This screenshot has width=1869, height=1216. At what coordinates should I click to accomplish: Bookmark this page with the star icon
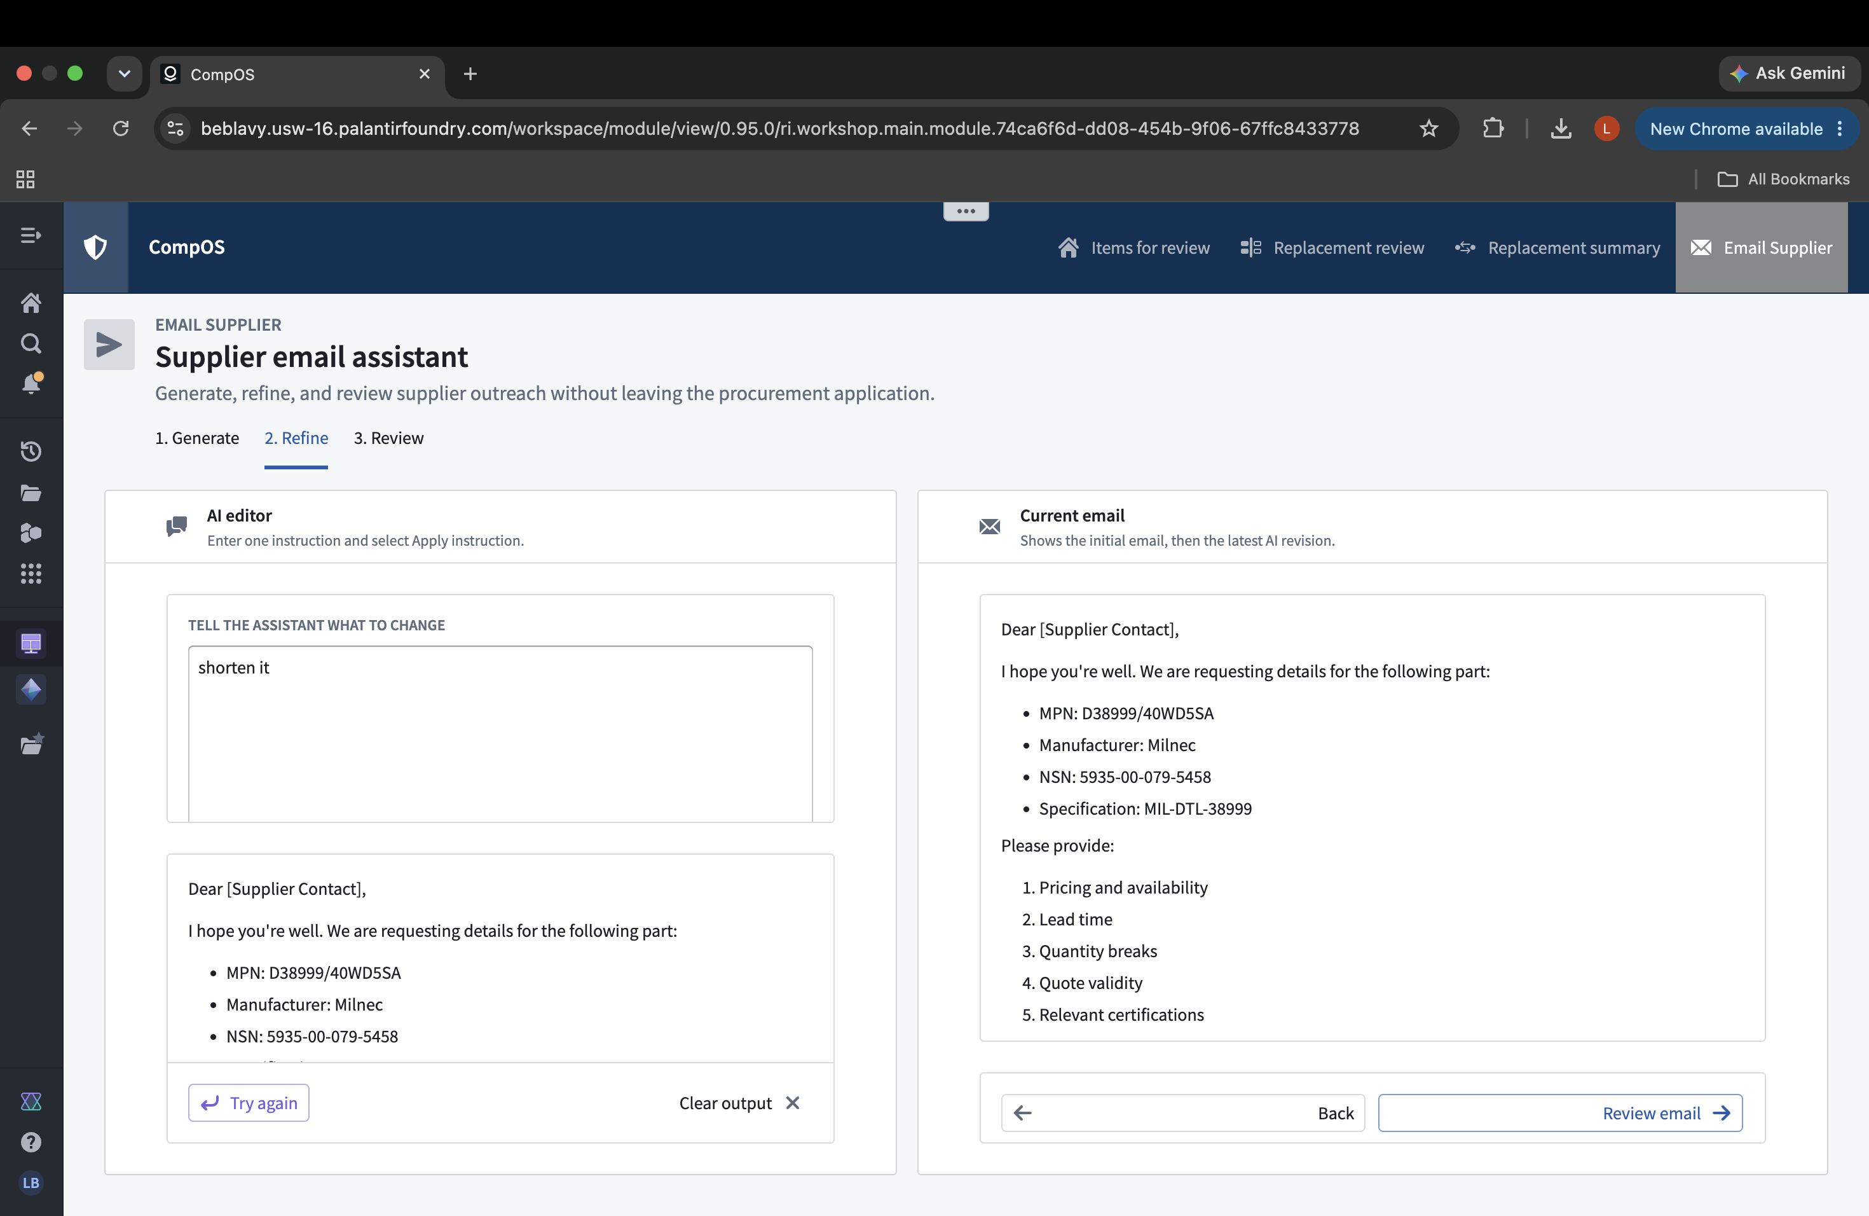click(1428, 128)
